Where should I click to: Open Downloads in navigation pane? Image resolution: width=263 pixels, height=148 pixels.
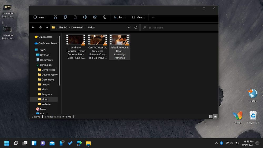(44, 65)
